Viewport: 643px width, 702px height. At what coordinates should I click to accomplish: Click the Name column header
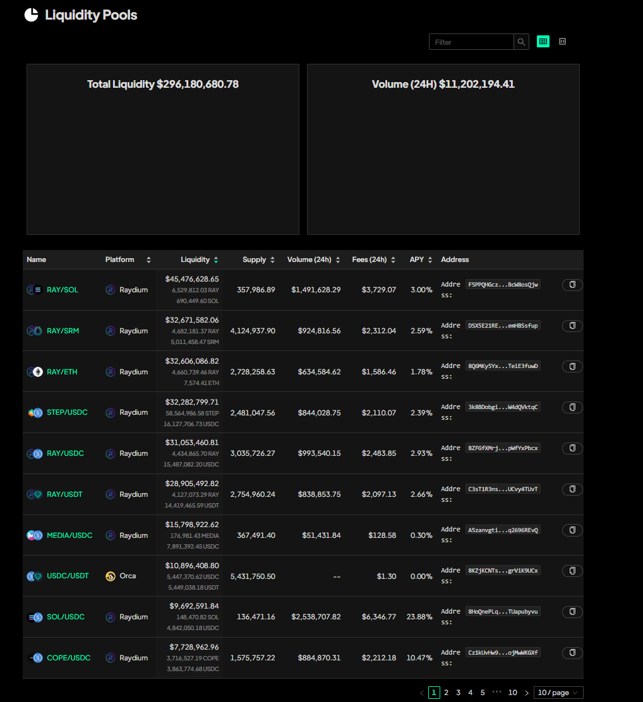[x=36, y=259]
